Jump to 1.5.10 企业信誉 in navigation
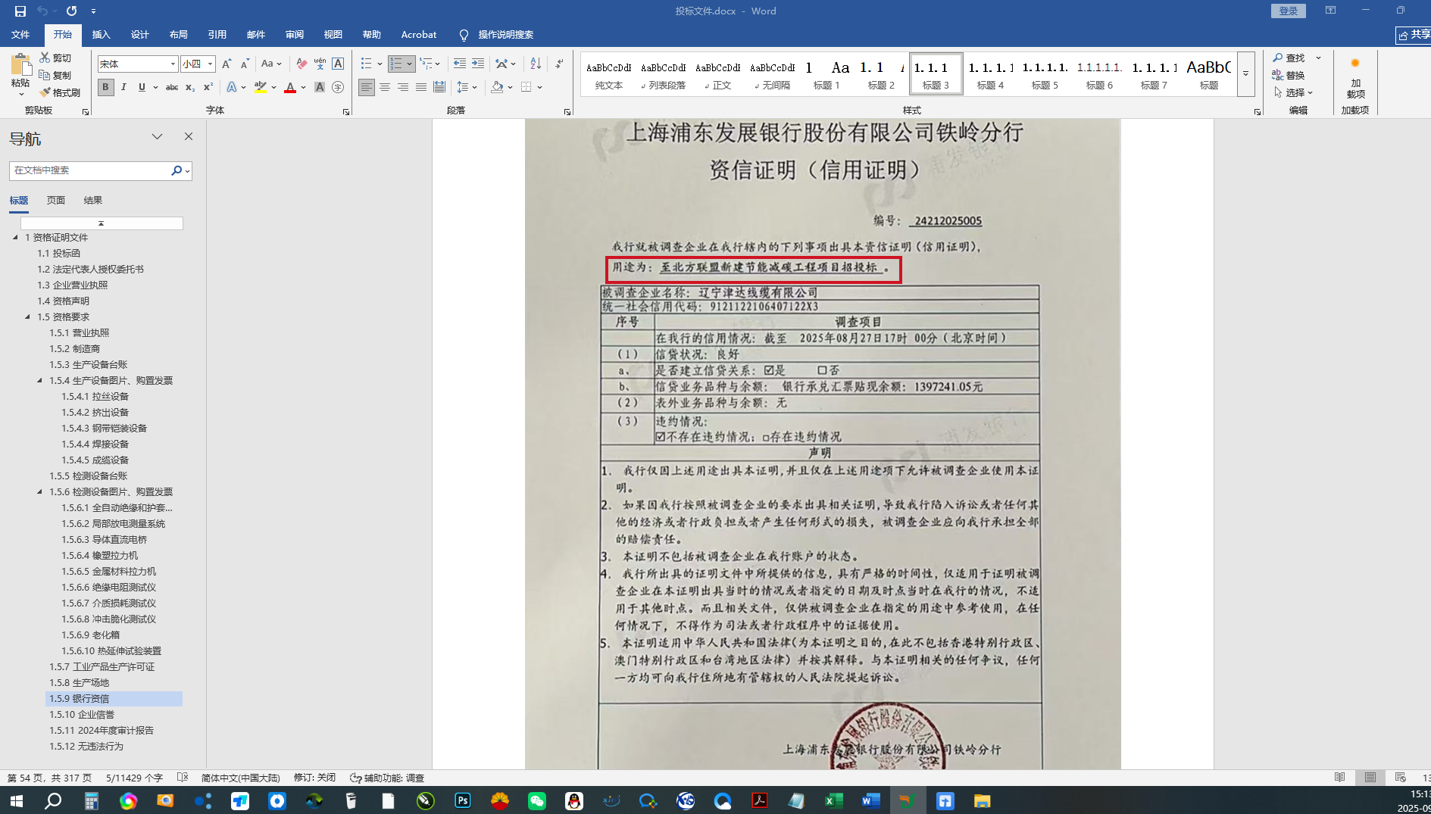This screenshot has width=1431, height=814. click(82, 715)
